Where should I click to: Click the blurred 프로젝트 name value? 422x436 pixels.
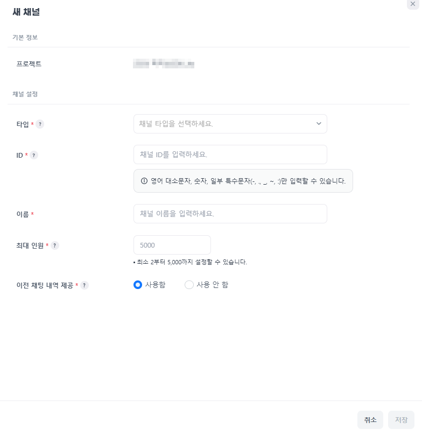click(164, 65)
